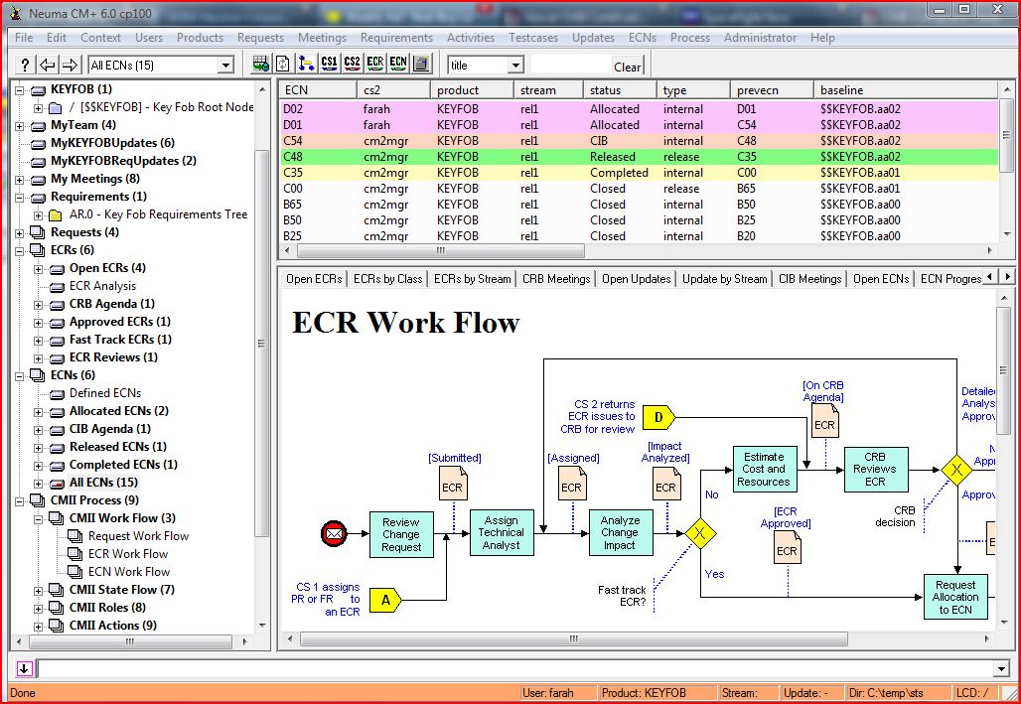Select the CS1 toolbar icon

click(330, 64)
